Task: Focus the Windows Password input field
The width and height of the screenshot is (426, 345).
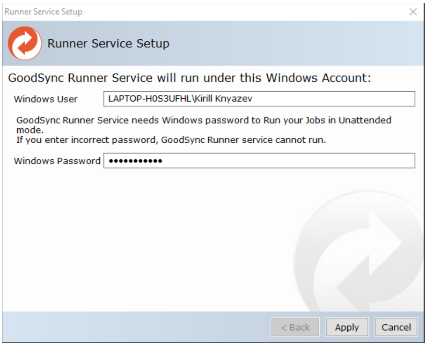Action: (259, 161)
